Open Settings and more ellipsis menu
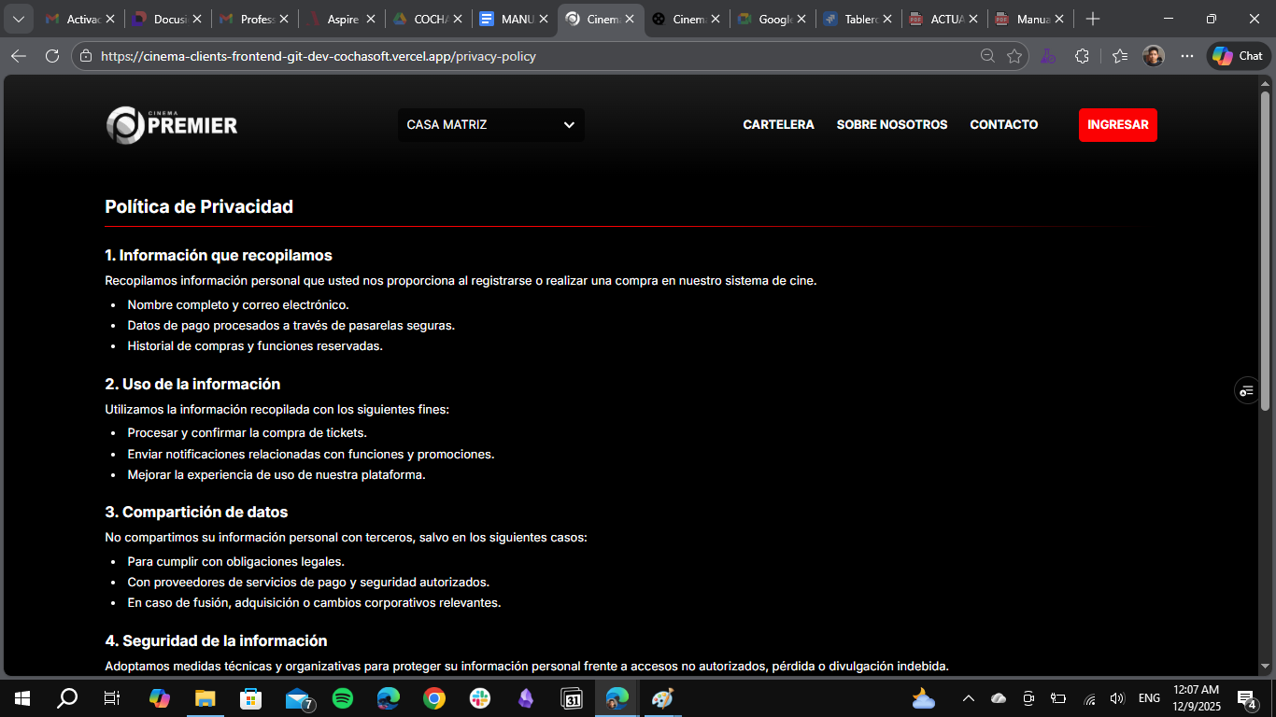Image resolution: width=1276 pixels, height=717 pixels. (1186, 56)
